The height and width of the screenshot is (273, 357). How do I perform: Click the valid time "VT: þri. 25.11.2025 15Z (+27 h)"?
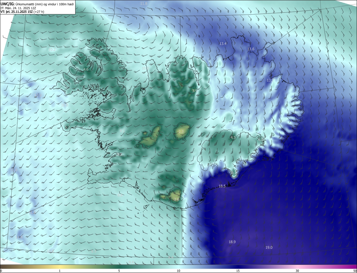coord(22,12)
